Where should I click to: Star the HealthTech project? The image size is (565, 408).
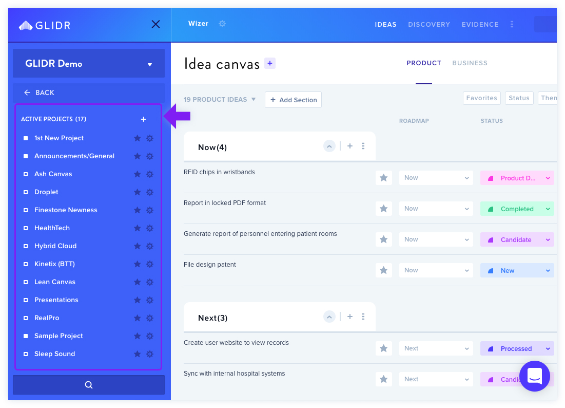[x=138, y=228]
